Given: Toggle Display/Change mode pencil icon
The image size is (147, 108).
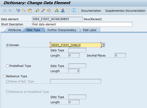Looking at the screenshot, I should [x=18, y=10].
